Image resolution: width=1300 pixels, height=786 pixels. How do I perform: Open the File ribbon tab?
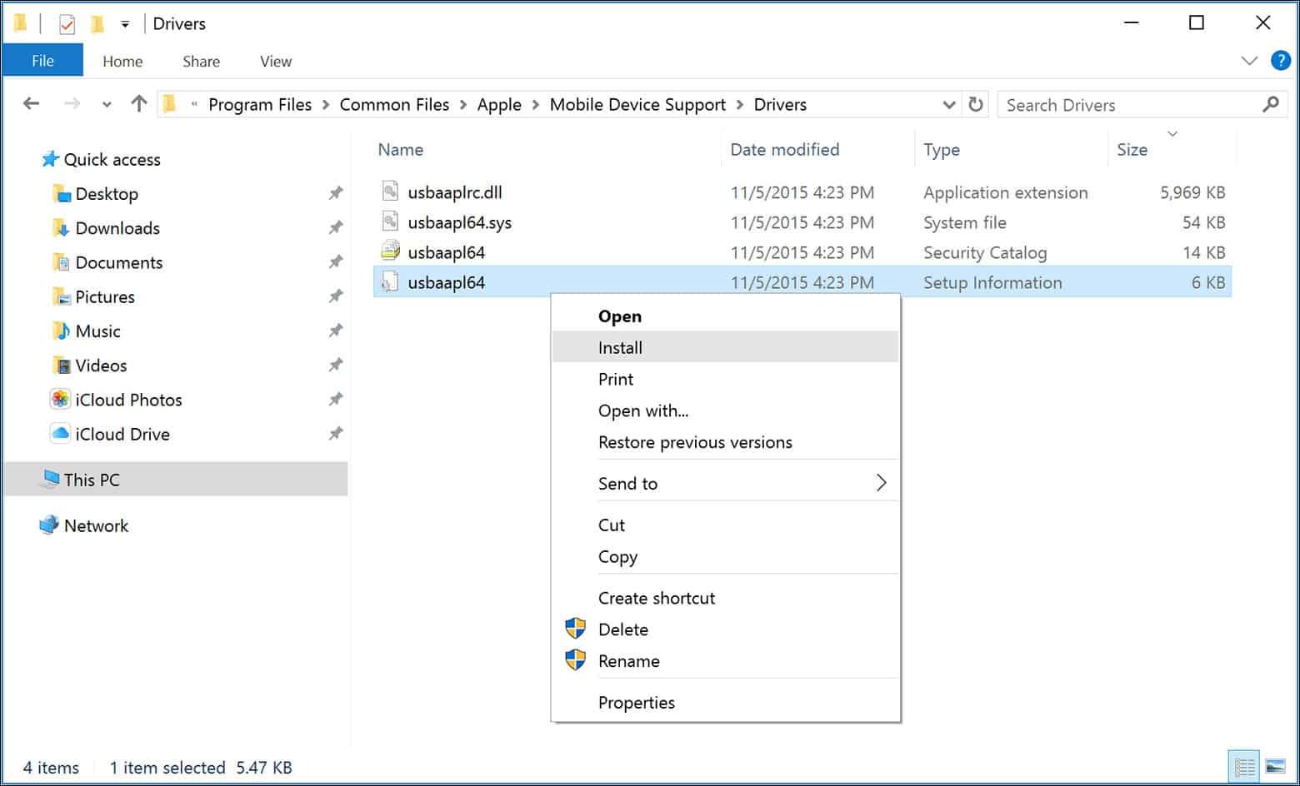[x=42, y=61]
